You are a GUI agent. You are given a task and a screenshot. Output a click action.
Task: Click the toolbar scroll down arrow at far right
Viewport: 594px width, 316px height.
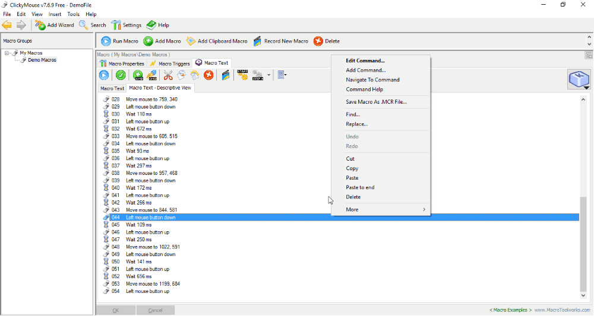click(x=589, y=44)
